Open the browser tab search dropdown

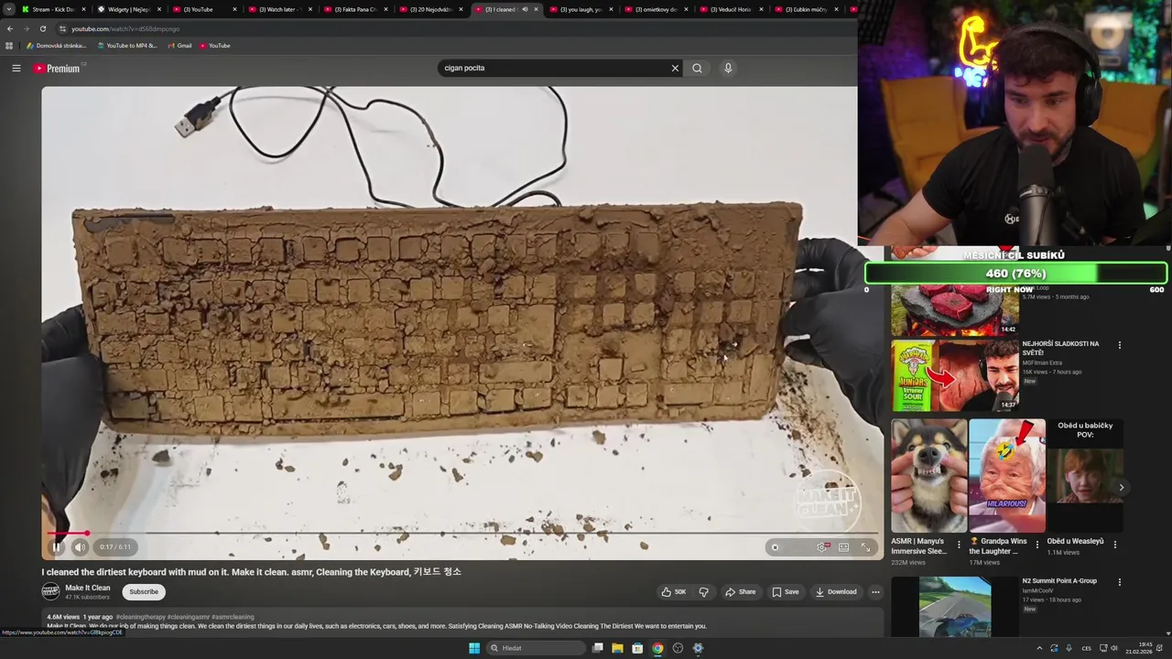point(9,9)
